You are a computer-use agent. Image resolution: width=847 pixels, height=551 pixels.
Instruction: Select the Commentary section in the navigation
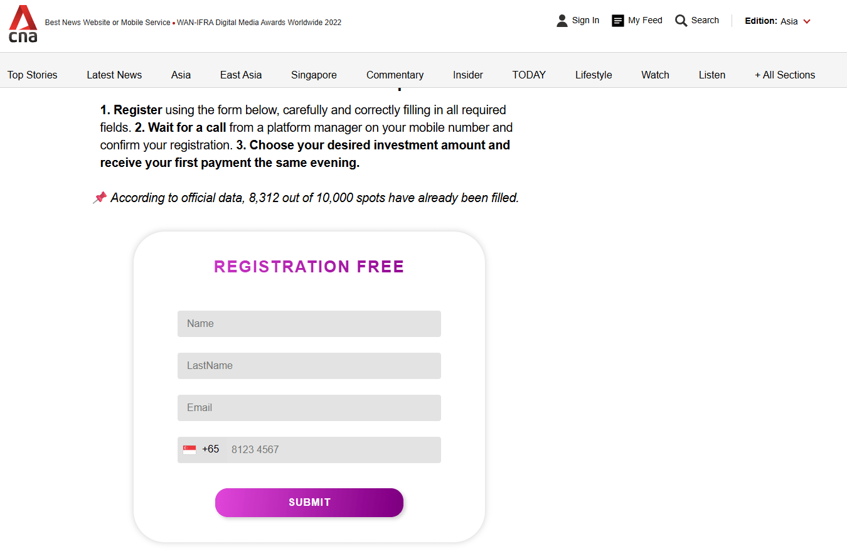[x=395, y=75]
